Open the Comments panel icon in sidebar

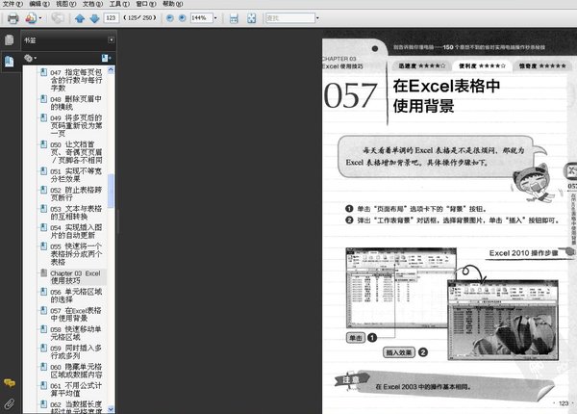9,384
